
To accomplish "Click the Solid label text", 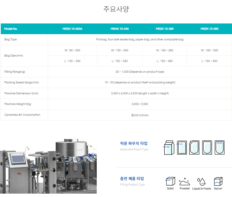I will (170, 188).
